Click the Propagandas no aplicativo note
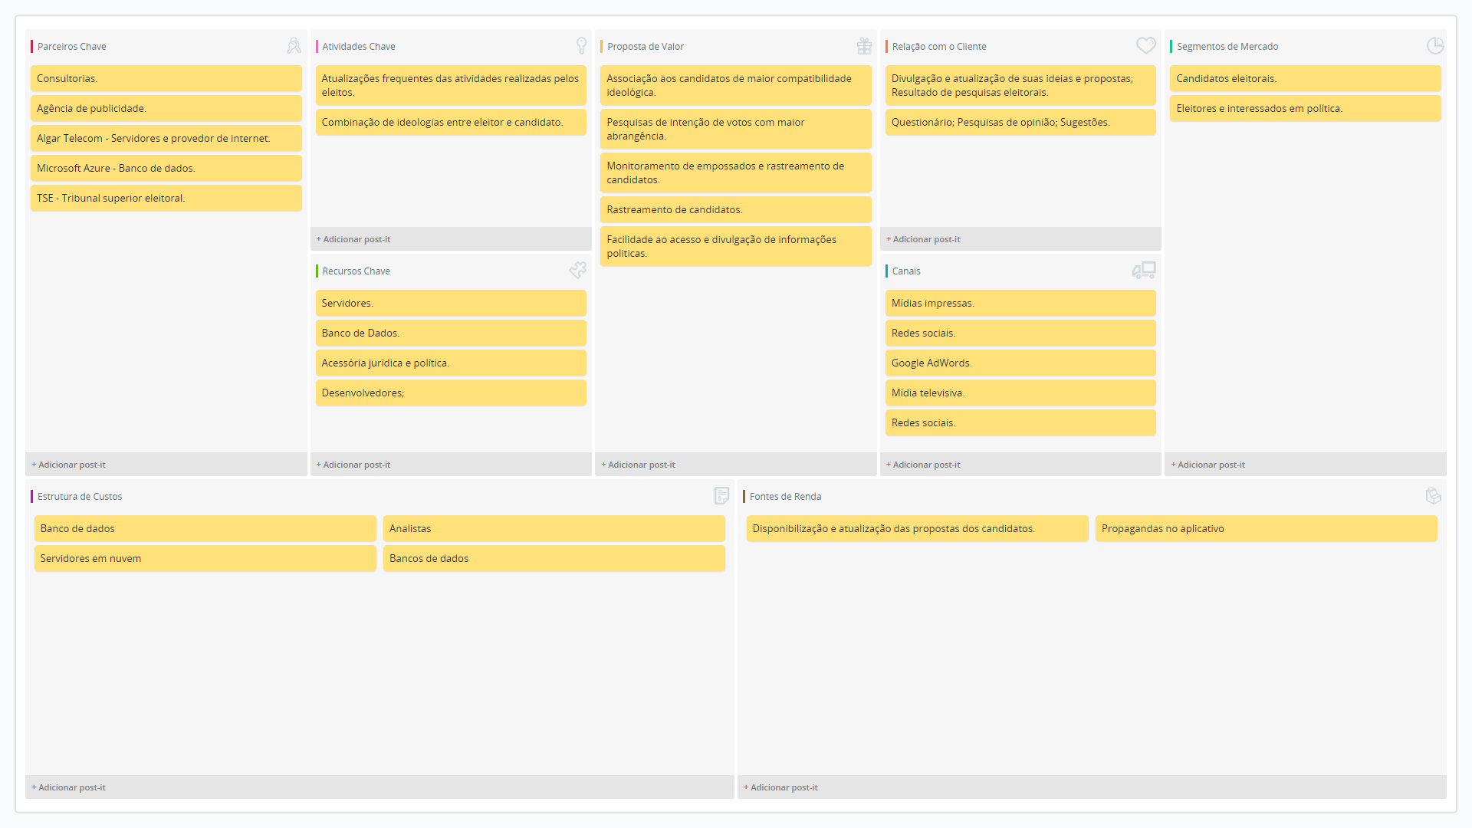Image resolution: width=1472 pixels, height=828 pixels. 1265,528
